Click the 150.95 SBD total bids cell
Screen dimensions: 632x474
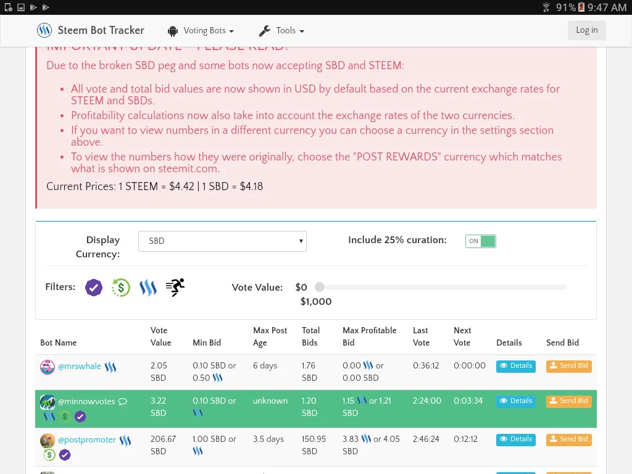pyautogui.click(x=314, y=445)
